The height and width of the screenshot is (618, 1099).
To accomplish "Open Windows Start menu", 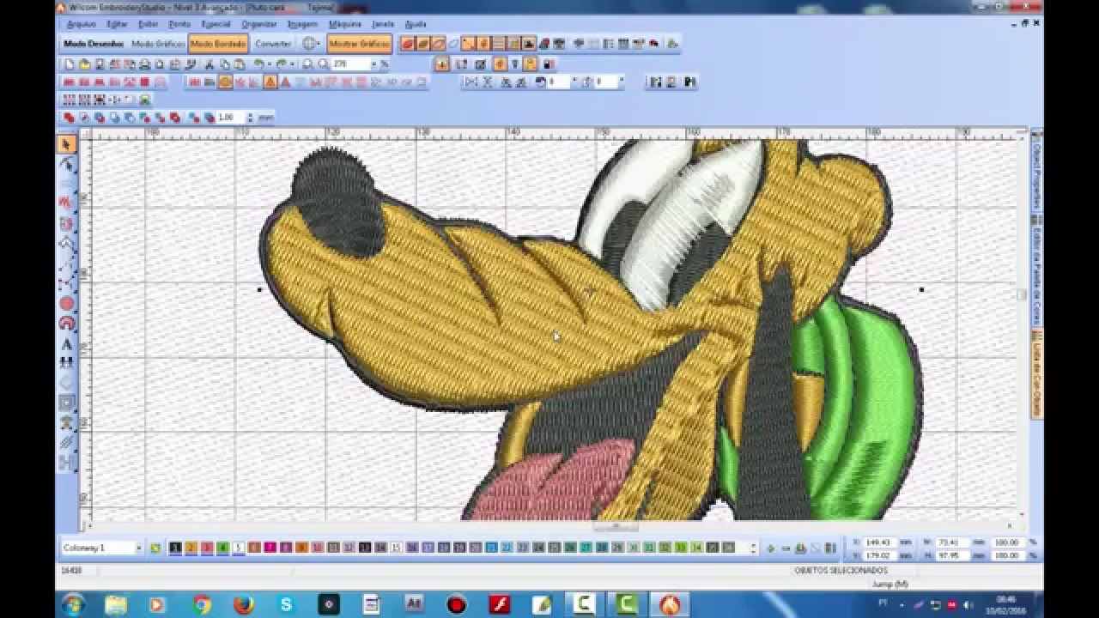I will (73, 604).
